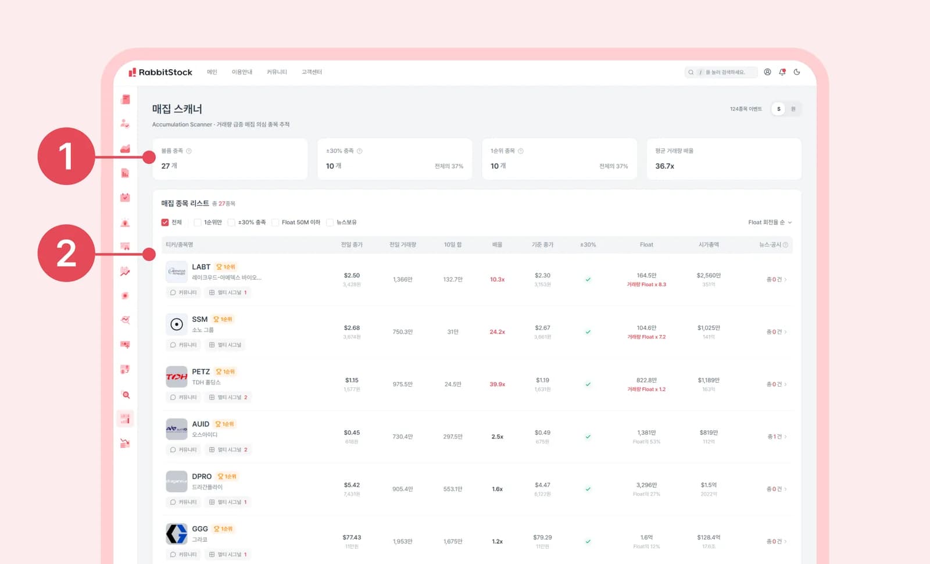Open the 이용안내 menu item

pyautogui.click(x=242, y=72)
